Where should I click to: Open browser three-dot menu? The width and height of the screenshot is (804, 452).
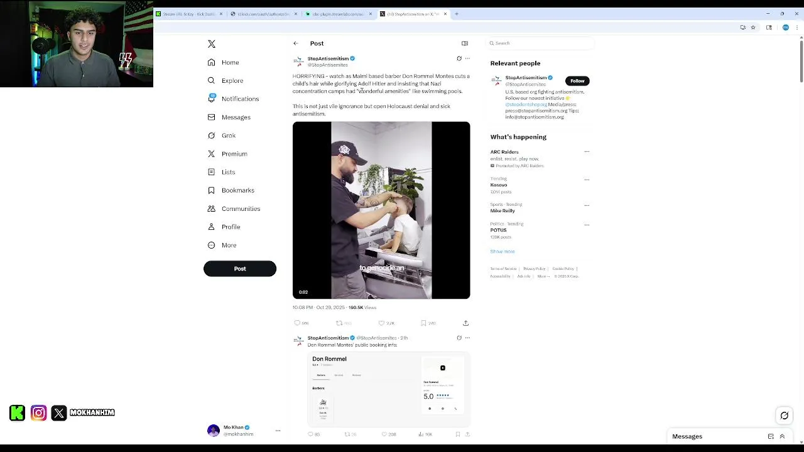(797, 28)
